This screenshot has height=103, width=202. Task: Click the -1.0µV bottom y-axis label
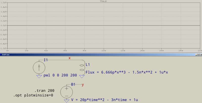tap(3, 48)
